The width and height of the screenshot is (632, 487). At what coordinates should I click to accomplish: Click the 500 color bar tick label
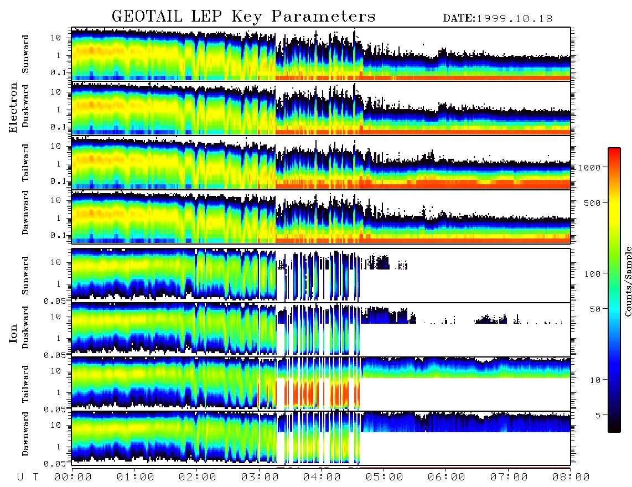click(593, 203)
